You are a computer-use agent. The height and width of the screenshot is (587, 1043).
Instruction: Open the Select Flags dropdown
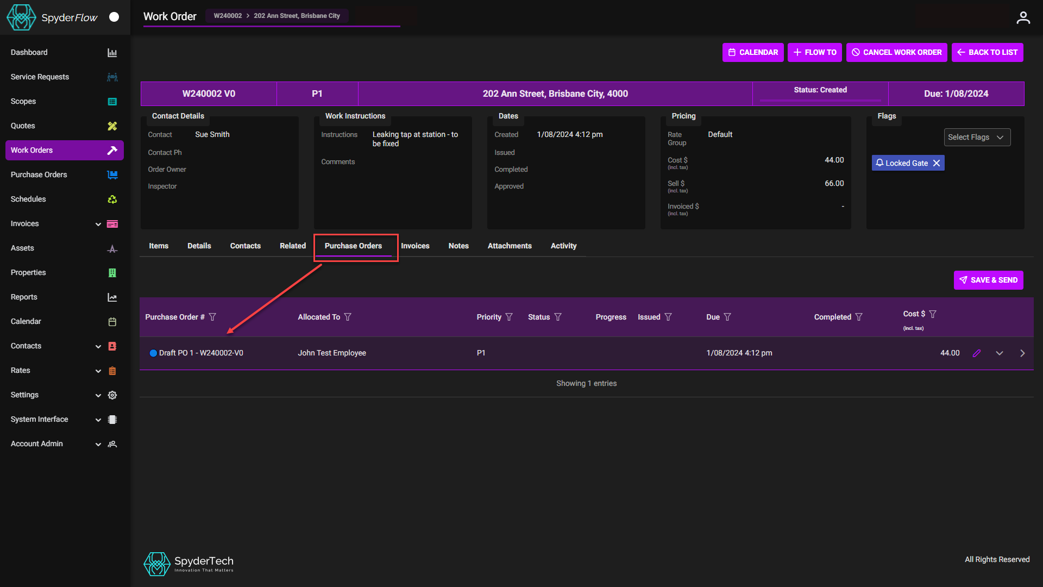(x=977, y=137)
